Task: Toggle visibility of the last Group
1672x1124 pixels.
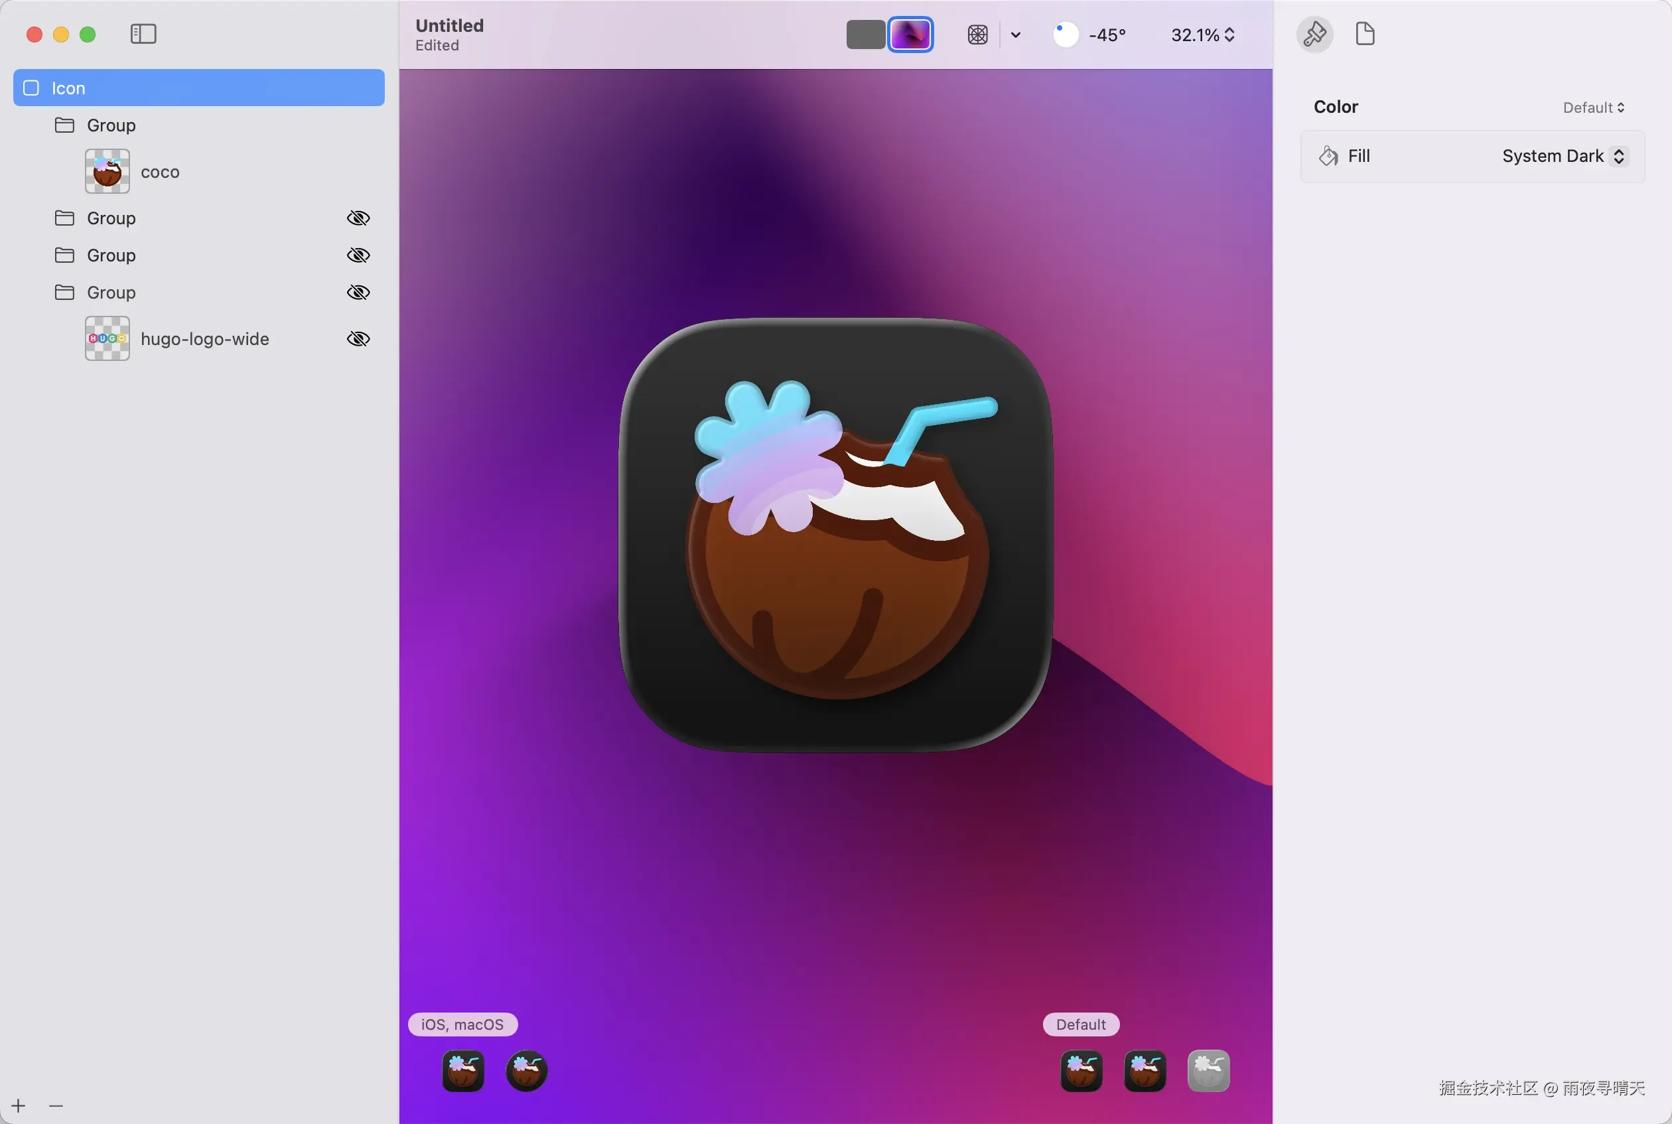Action: 358,293
